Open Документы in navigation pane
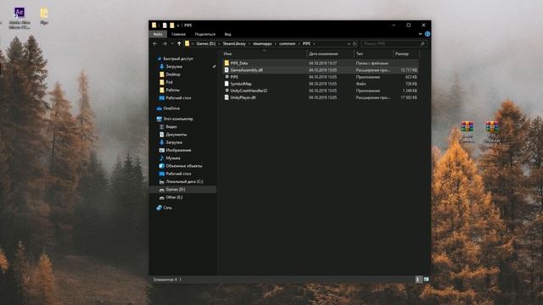This screenshot has width=543, height=305. 176,135
